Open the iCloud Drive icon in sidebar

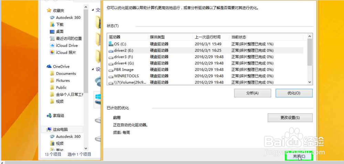click(x=52, y=46)
